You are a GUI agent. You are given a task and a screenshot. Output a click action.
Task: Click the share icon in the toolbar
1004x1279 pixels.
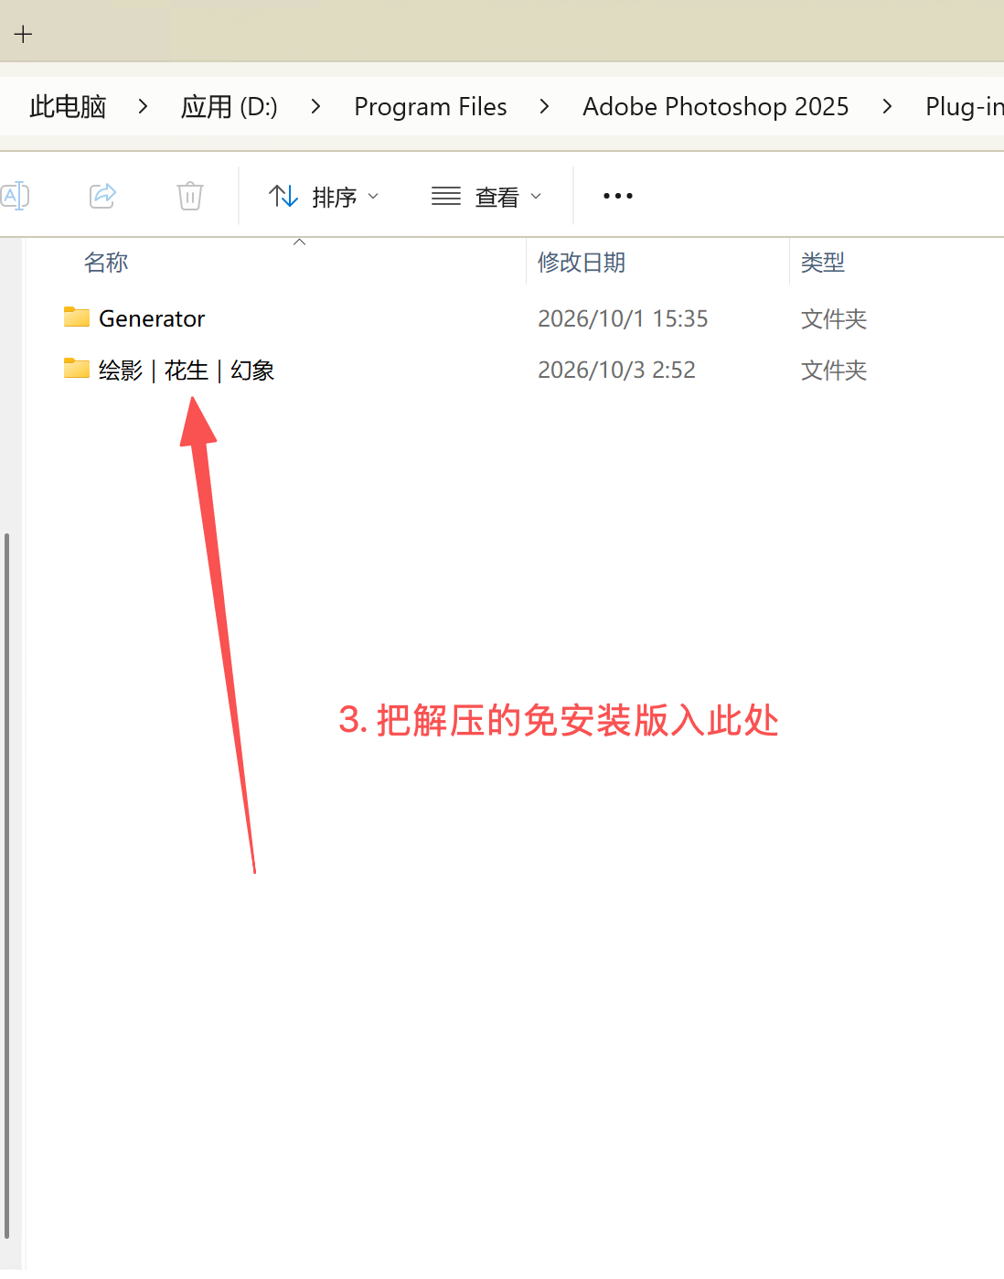102,196
